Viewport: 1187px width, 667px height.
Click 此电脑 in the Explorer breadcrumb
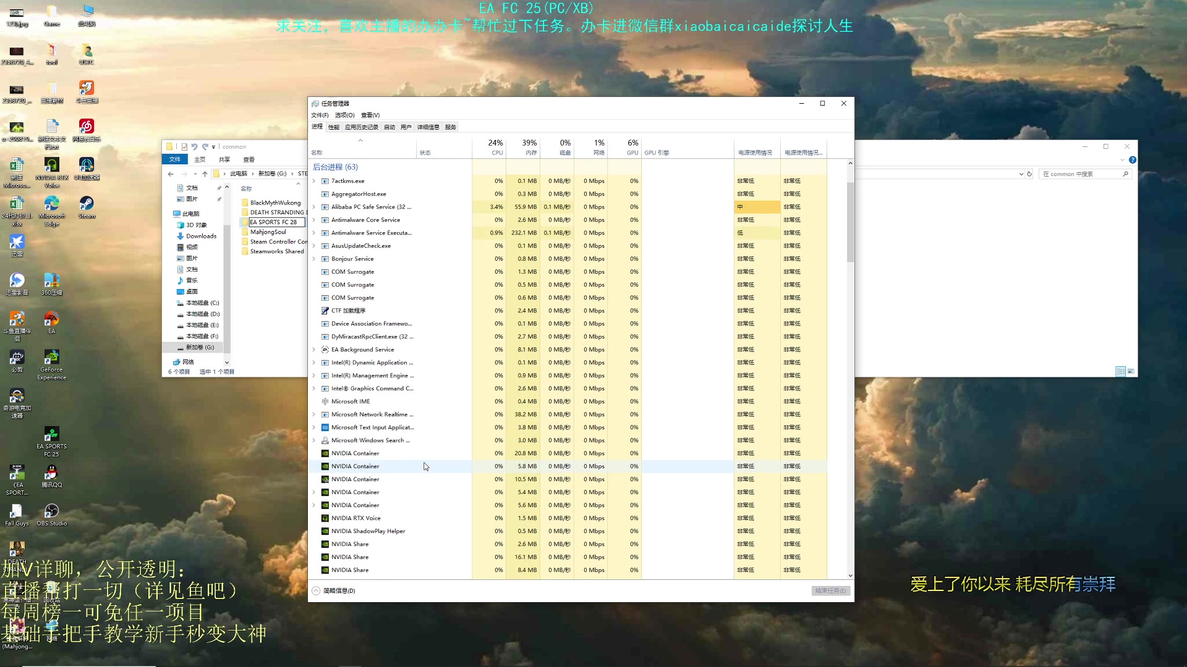pos(239,174)
